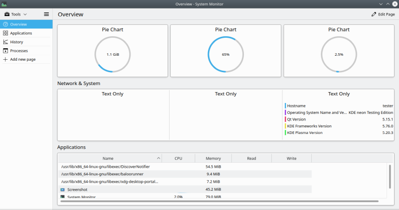Click the hamburger menu icon in sidebar header
The image size is (399, 210).
click(x=46, y=14)
